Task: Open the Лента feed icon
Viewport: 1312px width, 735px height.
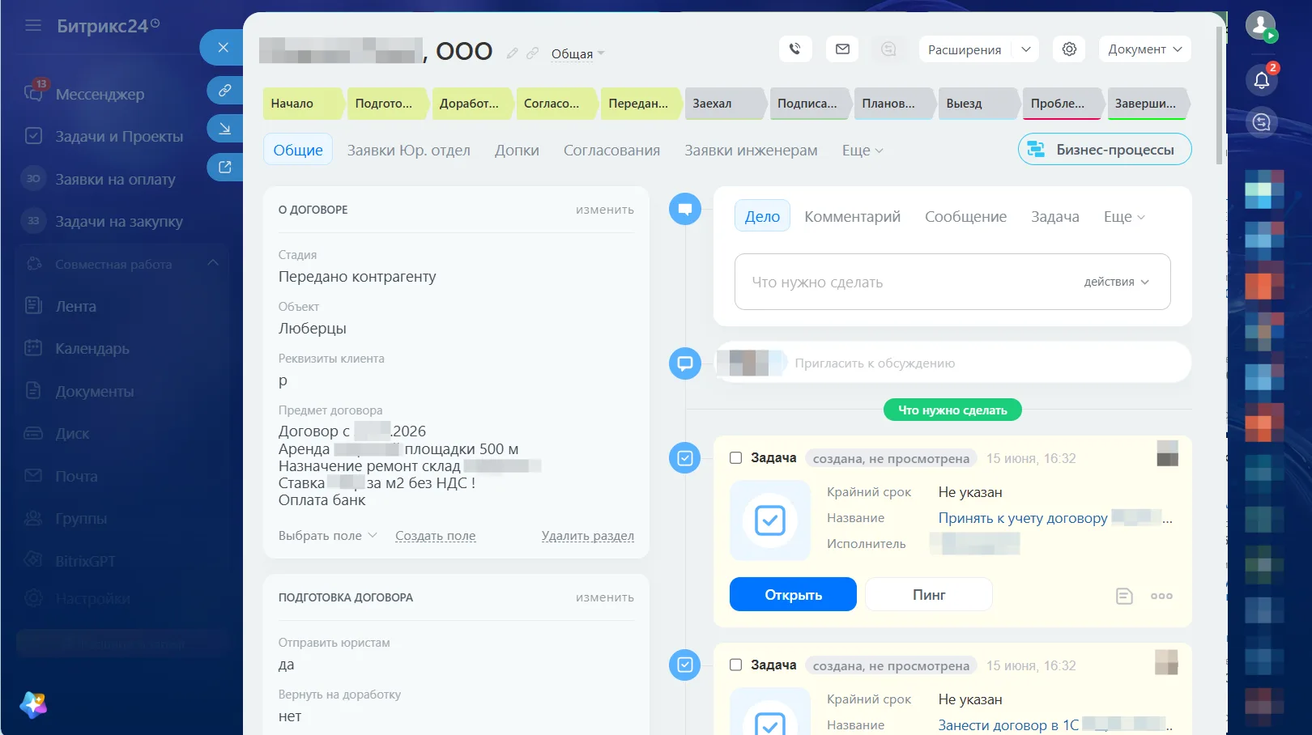Action: 33,306
